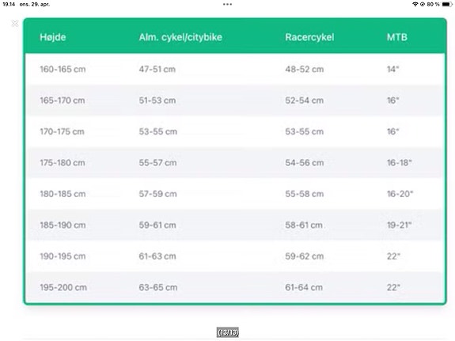The width and height of the screenshot is (455, 341).
Task: Select the 57-59 cm citybike cell
Action: [157, 194]
